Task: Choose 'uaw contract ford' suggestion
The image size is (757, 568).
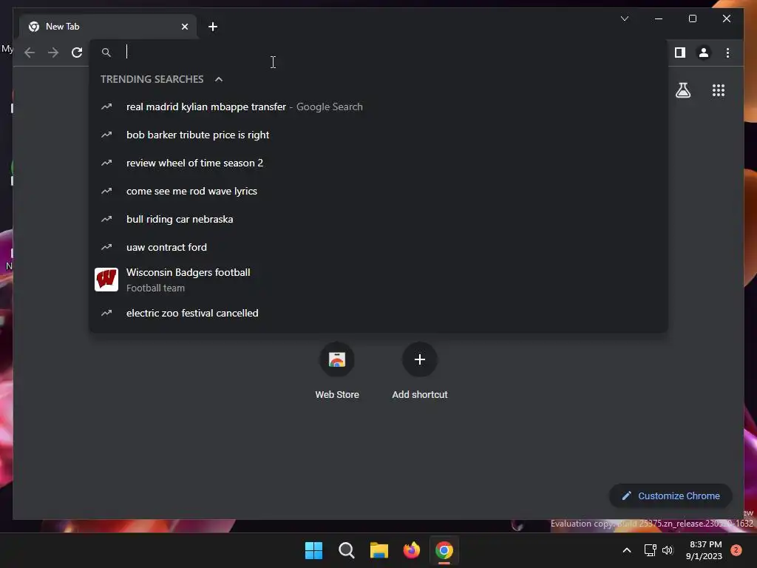Action: [x=378, y=247]
